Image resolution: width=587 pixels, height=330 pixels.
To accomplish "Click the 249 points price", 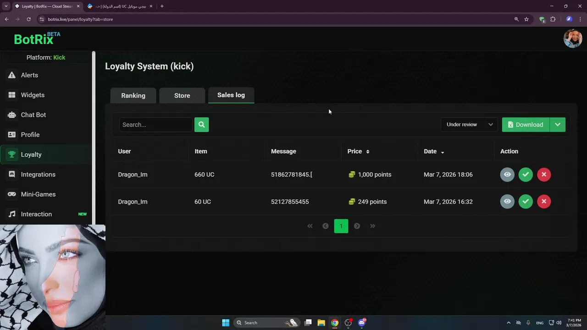I will (368, 202).
